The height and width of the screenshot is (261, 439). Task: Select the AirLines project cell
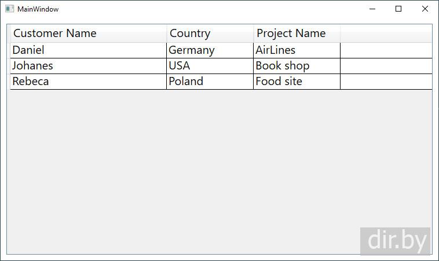point(276,50)
